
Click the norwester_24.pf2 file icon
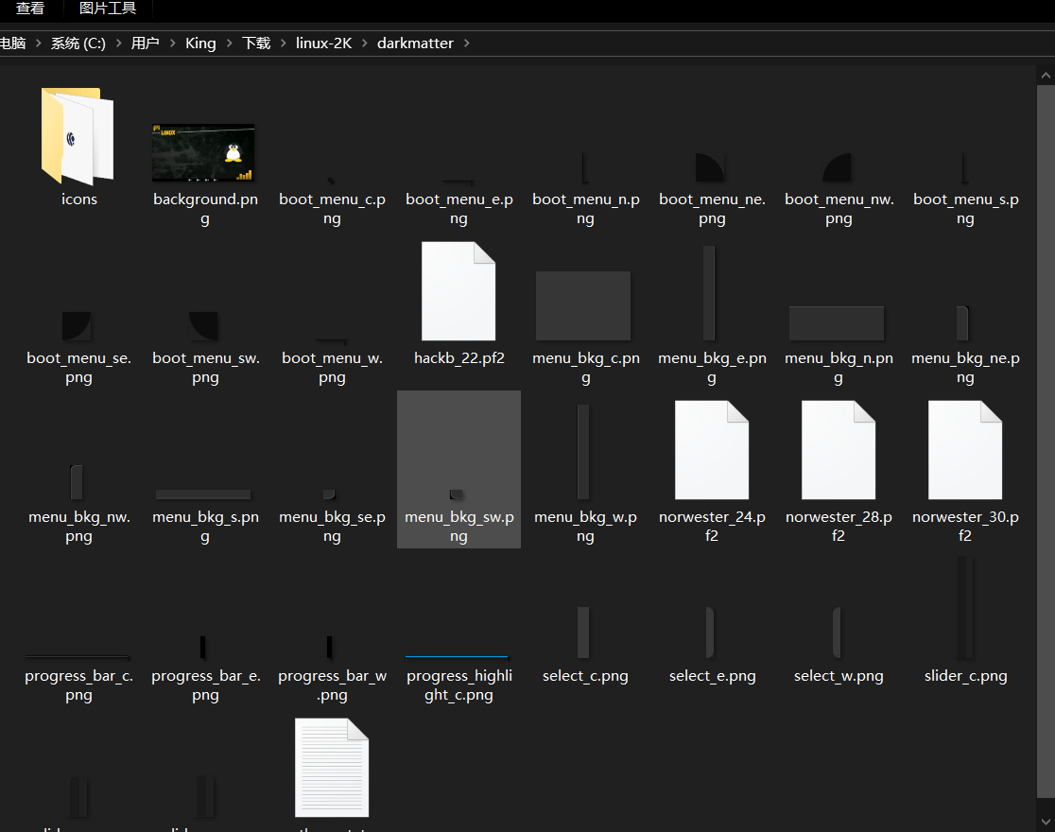712,450
